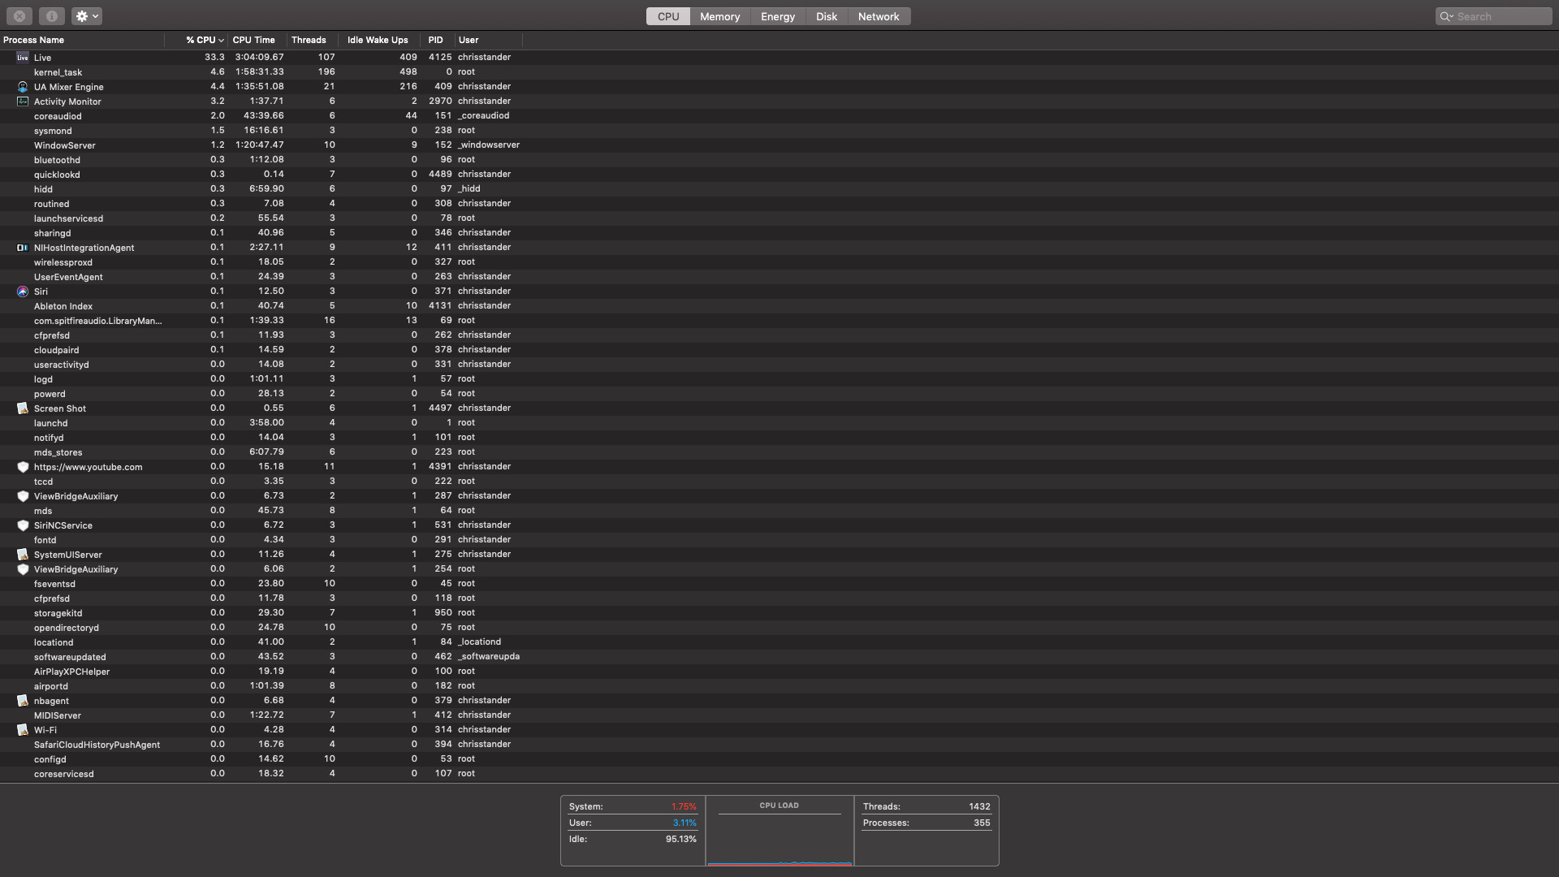
Task: Switch to the Network tab
Action: pyautogui.click(x=879, y=16)
